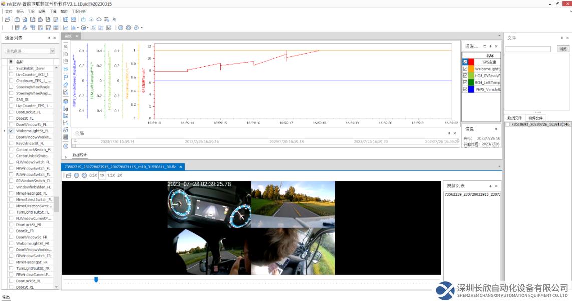This screenshot has width=572, height=301.
Task: Open the 工况分析 menu
Action: coord(78,11)
